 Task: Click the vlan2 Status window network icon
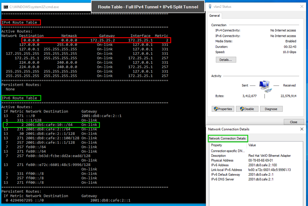210,7
